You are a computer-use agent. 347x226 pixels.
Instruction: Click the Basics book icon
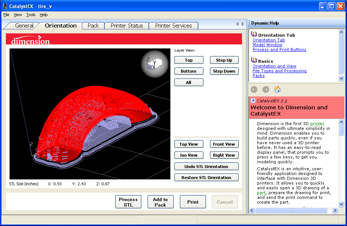pos(254,60)
